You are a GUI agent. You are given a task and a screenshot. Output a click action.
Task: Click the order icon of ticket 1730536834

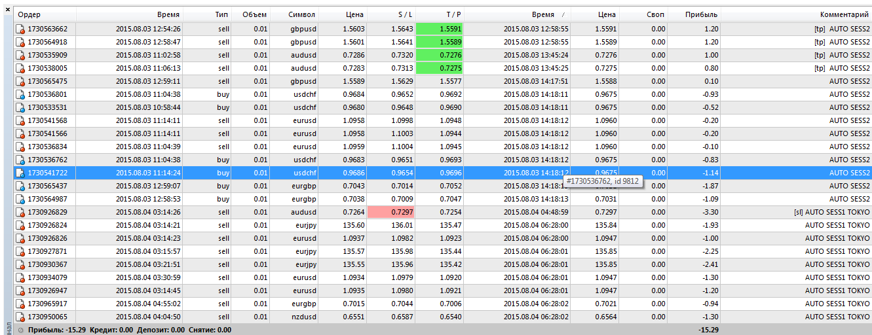tap(20, 147)
